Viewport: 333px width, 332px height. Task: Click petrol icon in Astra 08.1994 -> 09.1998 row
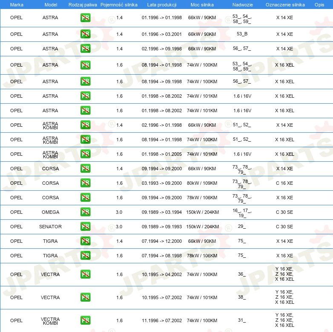(x=85, y=82)
